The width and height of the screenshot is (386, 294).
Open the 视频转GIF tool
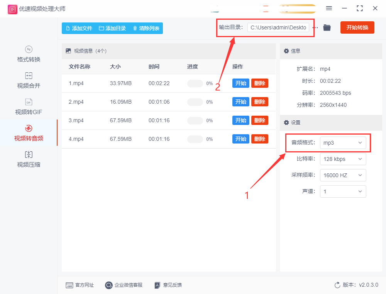tap(29, 107)
